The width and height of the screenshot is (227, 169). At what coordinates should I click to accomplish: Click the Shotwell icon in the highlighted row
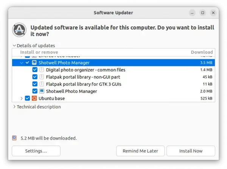[x=34, y=63]
